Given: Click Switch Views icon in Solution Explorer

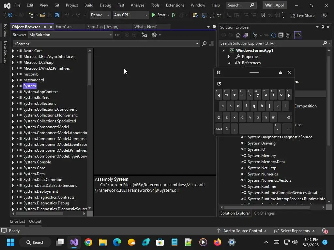Looking at the screenshot, I should click(x=245, y=35).
